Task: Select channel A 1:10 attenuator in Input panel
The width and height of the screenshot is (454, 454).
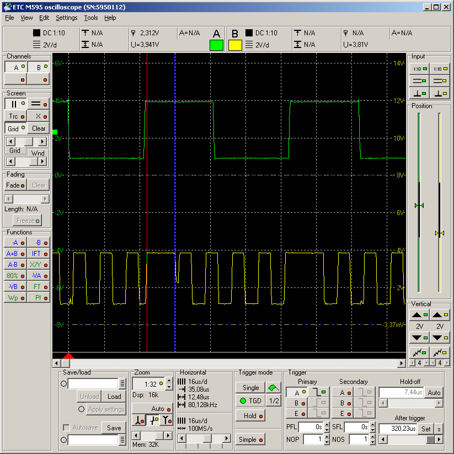Action: click(419, 68)
